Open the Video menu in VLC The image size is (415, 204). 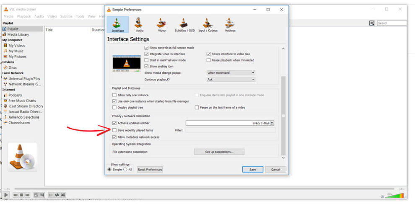click(x=52, y=16)
